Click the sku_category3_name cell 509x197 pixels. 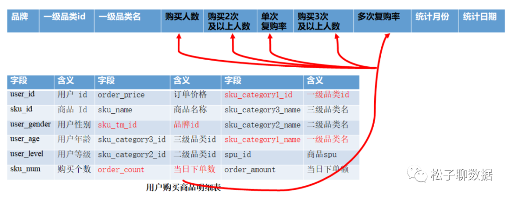click(x=263, y=112)
